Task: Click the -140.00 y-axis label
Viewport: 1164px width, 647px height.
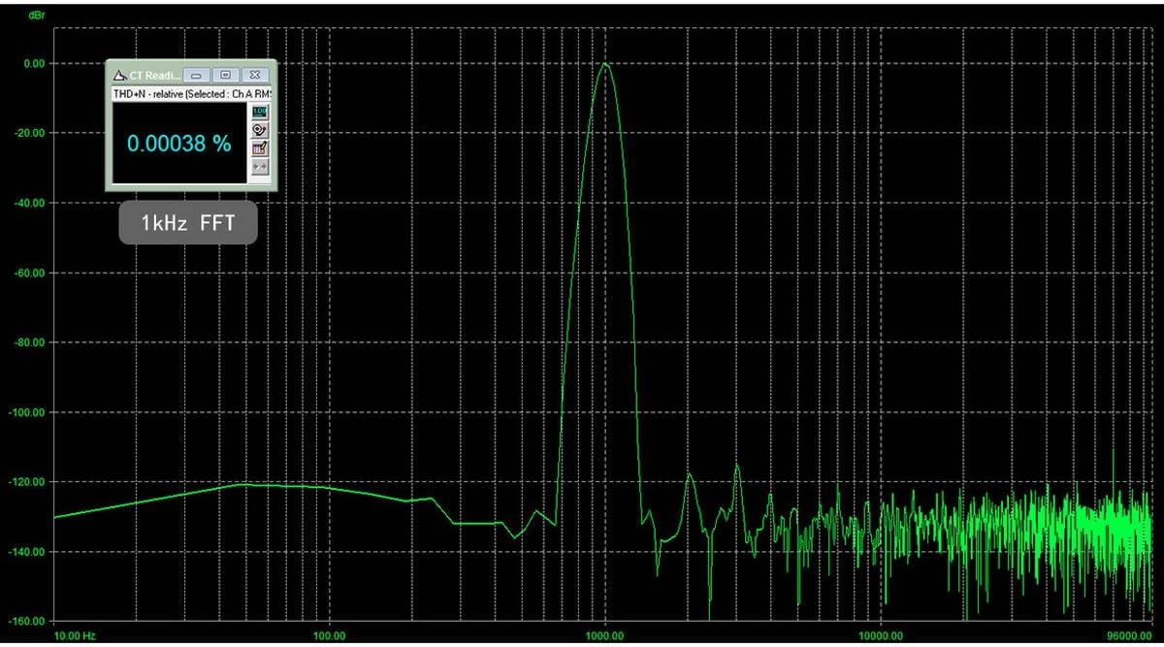Action: 26,552
